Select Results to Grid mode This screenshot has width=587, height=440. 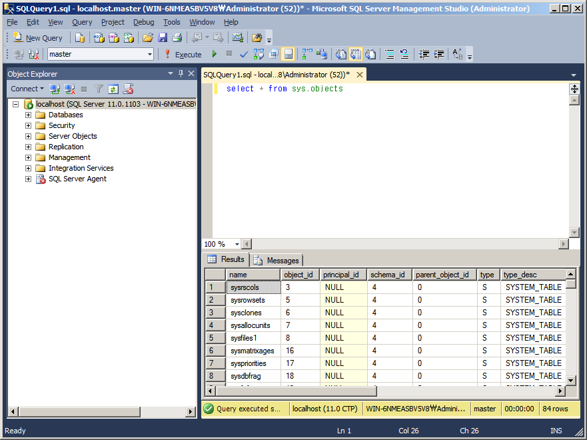[x=356, y=54]
